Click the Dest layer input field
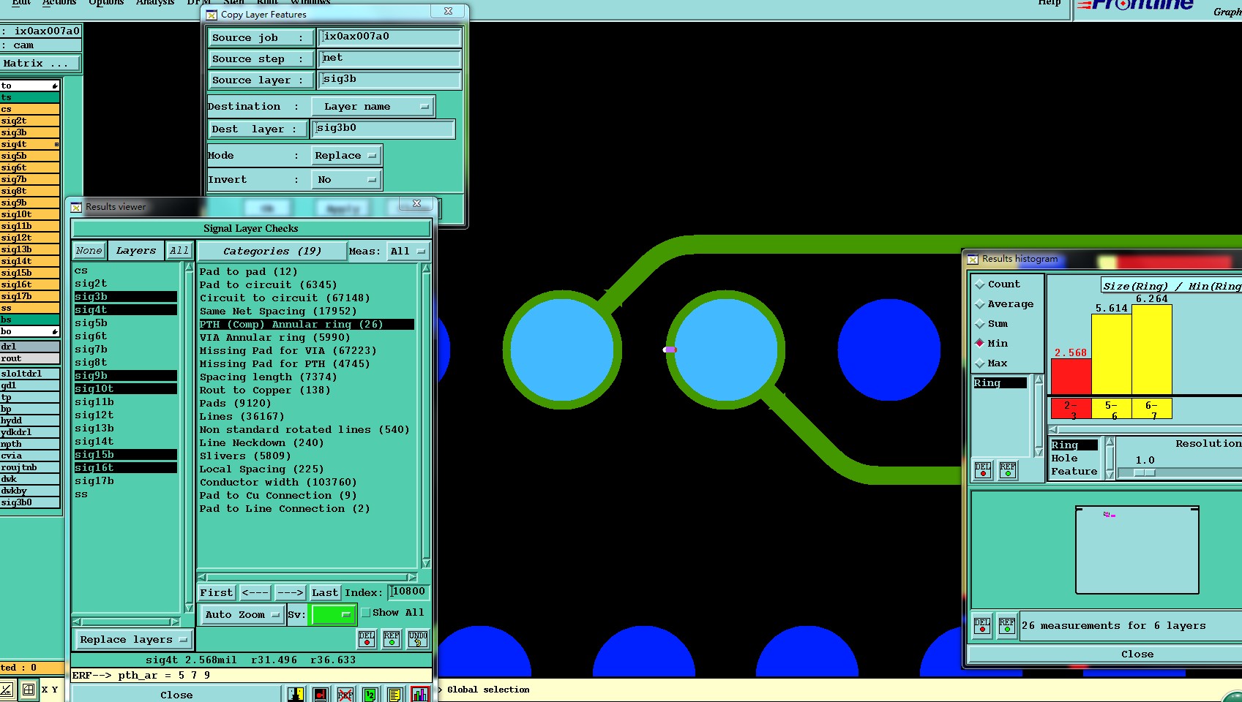This screenshot has height=702, width=1242. click(x=383, y=129)
